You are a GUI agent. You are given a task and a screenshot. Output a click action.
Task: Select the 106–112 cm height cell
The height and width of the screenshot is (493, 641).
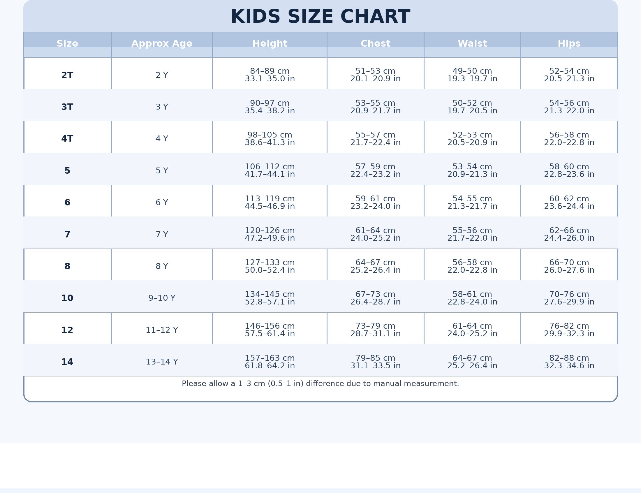(270, 170)
